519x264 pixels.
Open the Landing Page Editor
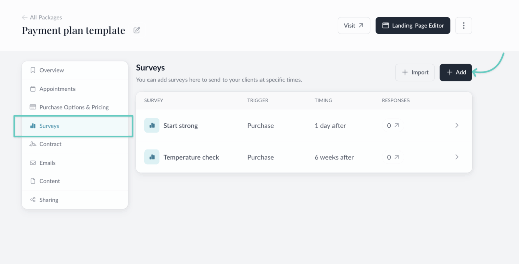click(x=413, y=26)
